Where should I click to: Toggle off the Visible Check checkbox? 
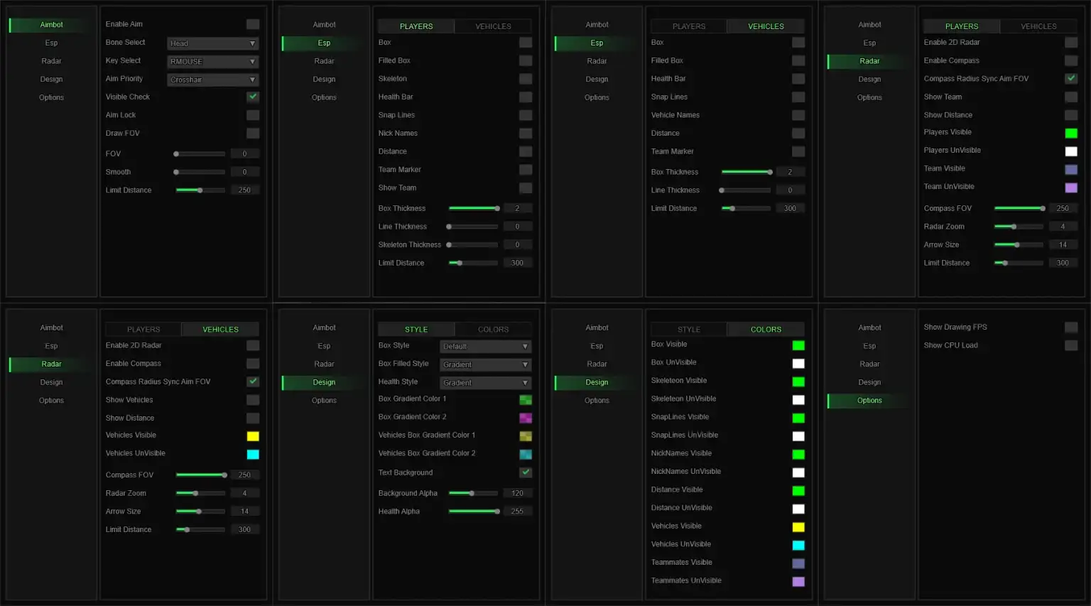pyautogui.click(x=252, y=97)
